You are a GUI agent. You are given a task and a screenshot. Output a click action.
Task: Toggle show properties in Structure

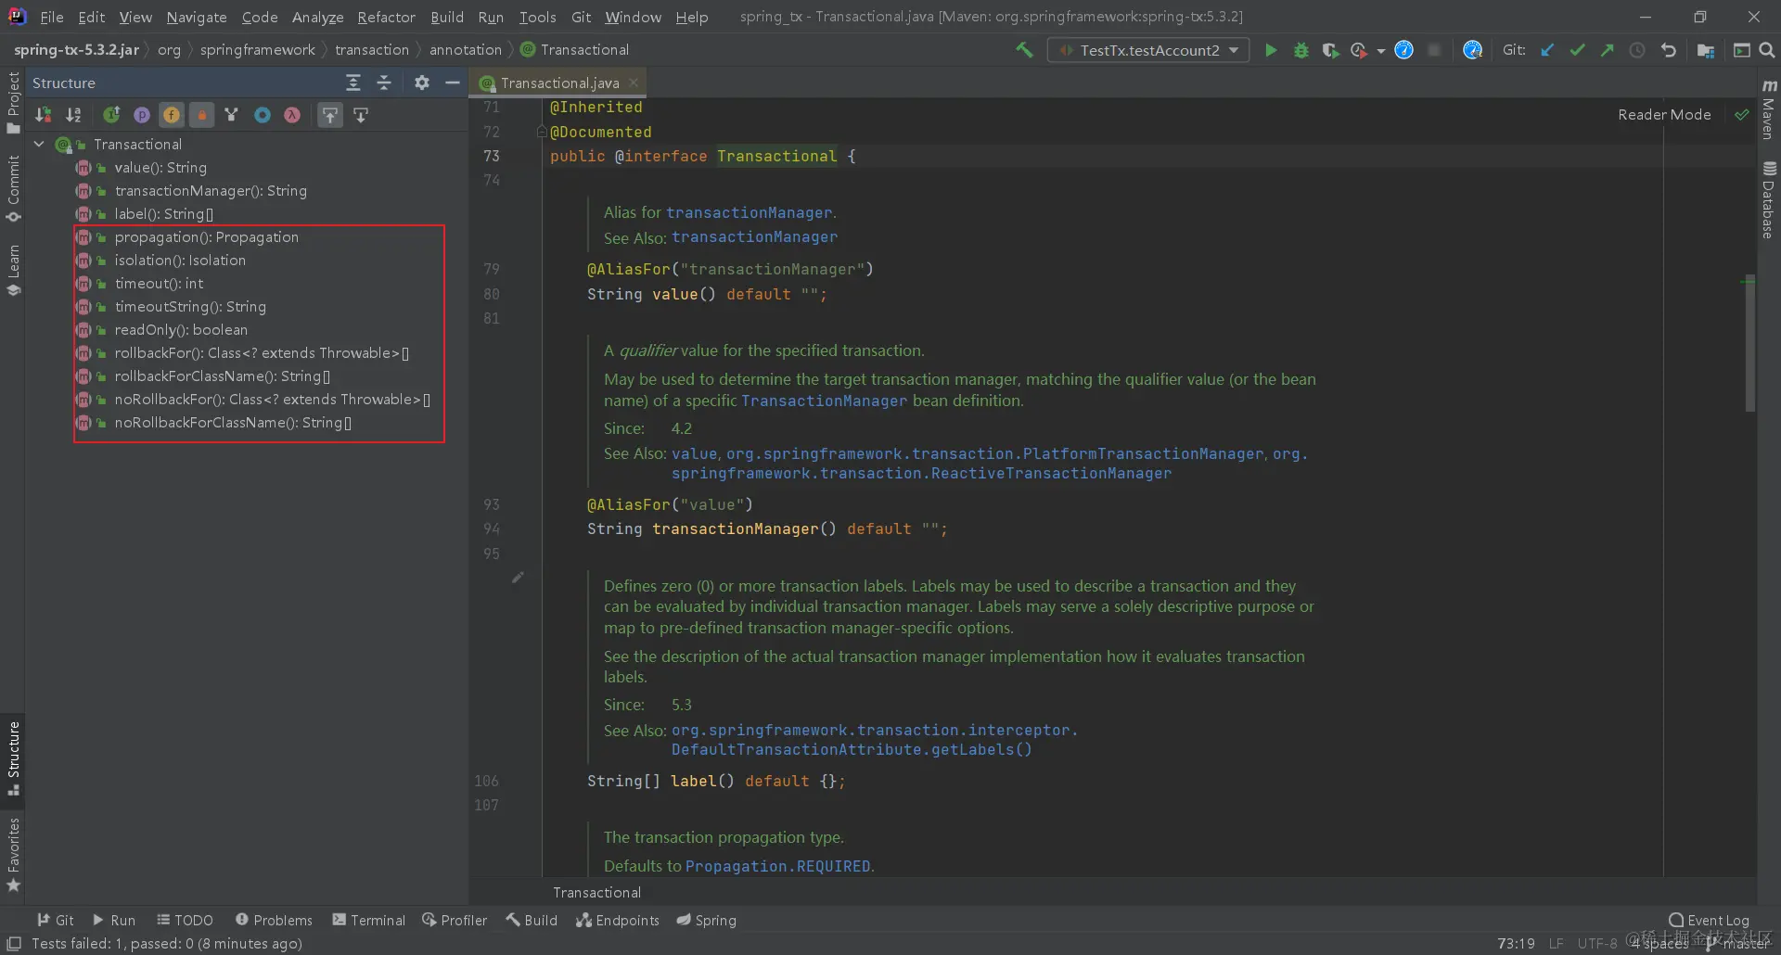pos(142,115)
